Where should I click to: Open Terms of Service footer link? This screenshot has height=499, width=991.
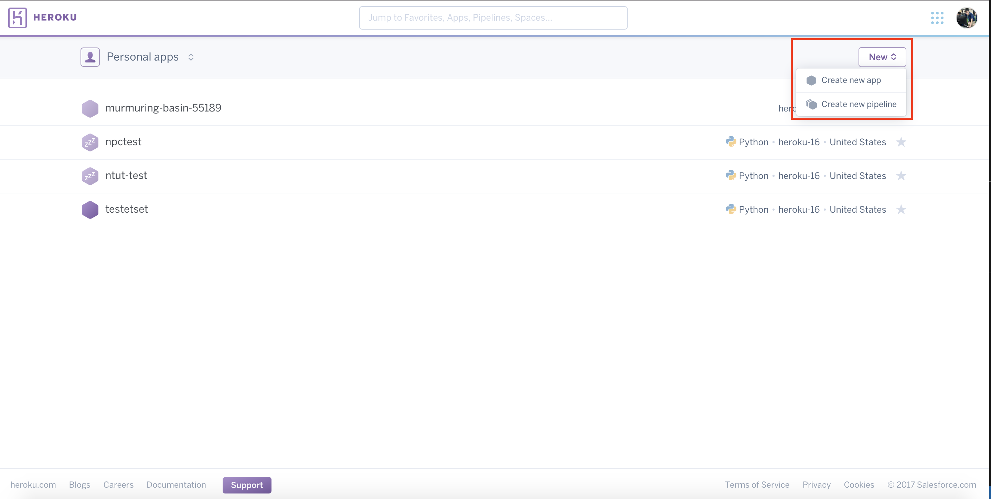point(757,485)
